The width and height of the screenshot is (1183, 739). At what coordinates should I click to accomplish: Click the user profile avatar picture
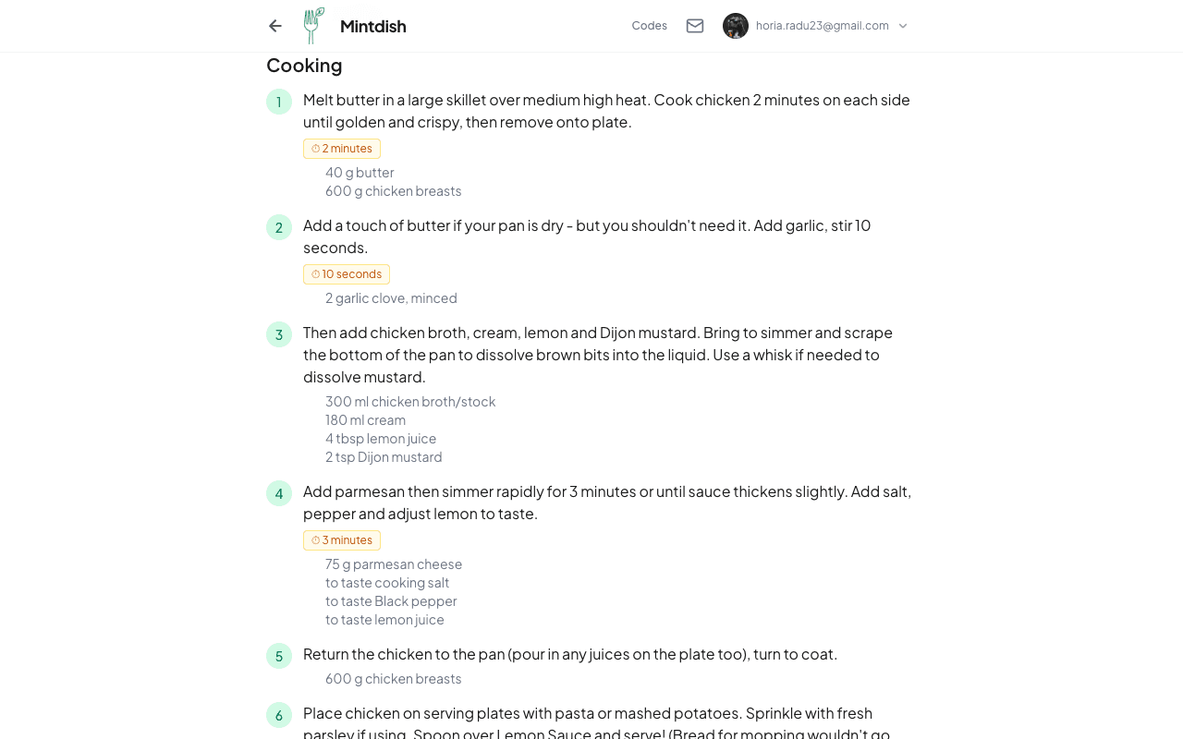coord(736,26)
